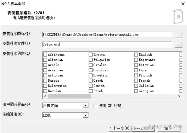The height and width of the screenshot is (133, 187).
Task: Check the Breton language box
Action: click(x=91, y=55)
